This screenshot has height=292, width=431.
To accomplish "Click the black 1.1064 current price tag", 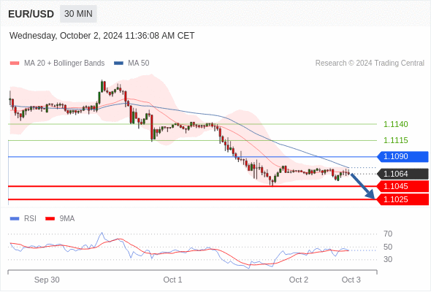I will [x=403, y=174].
